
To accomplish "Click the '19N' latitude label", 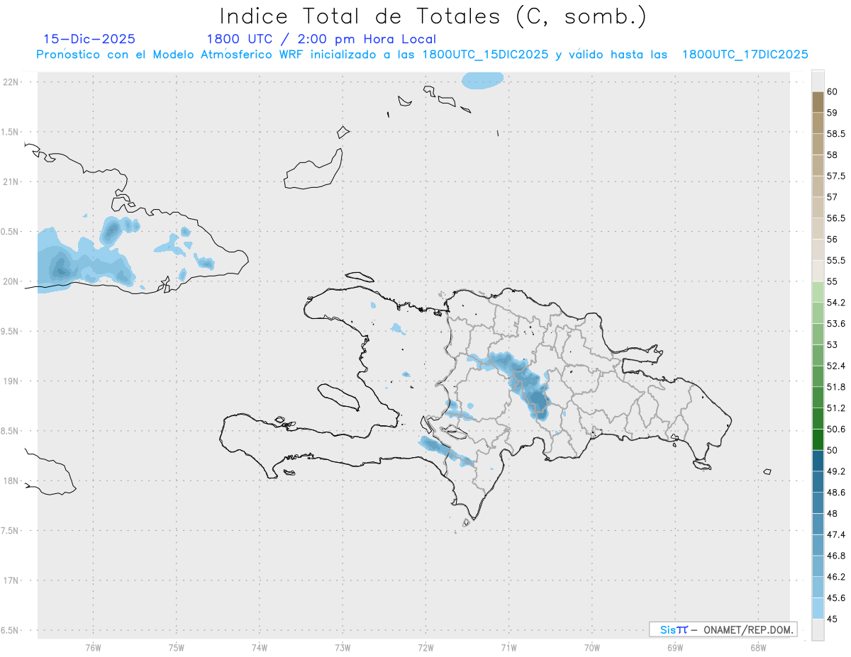I will [12, 381].
